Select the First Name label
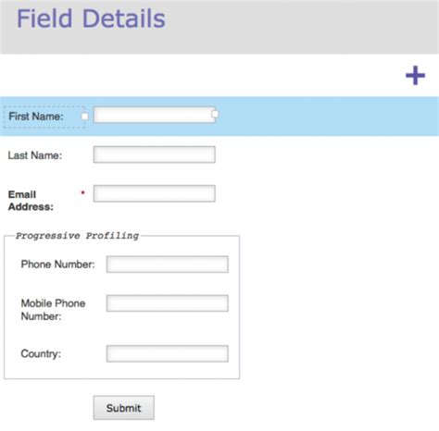439x431 pixels. (x=36, y=117)
